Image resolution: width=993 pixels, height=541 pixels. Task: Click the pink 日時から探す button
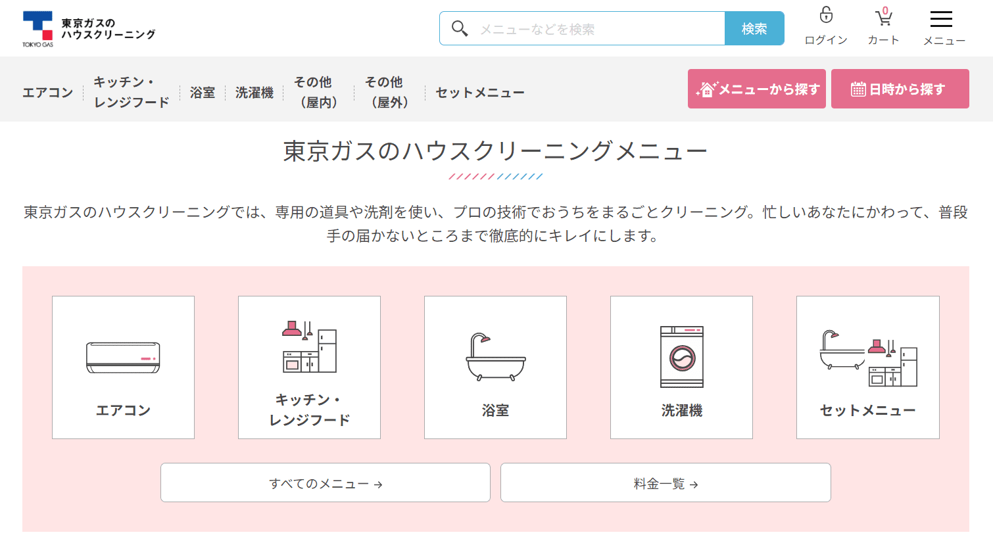(900, 89)
